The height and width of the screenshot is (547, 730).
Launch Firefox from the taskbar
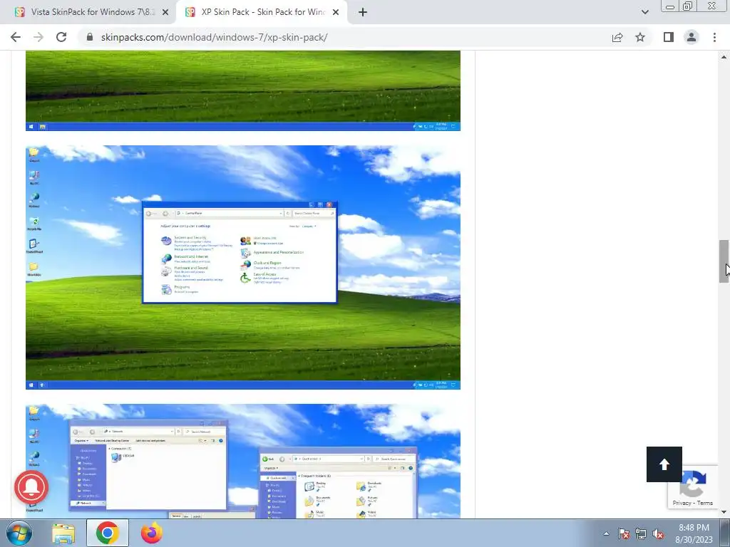(x=152, y=533)
